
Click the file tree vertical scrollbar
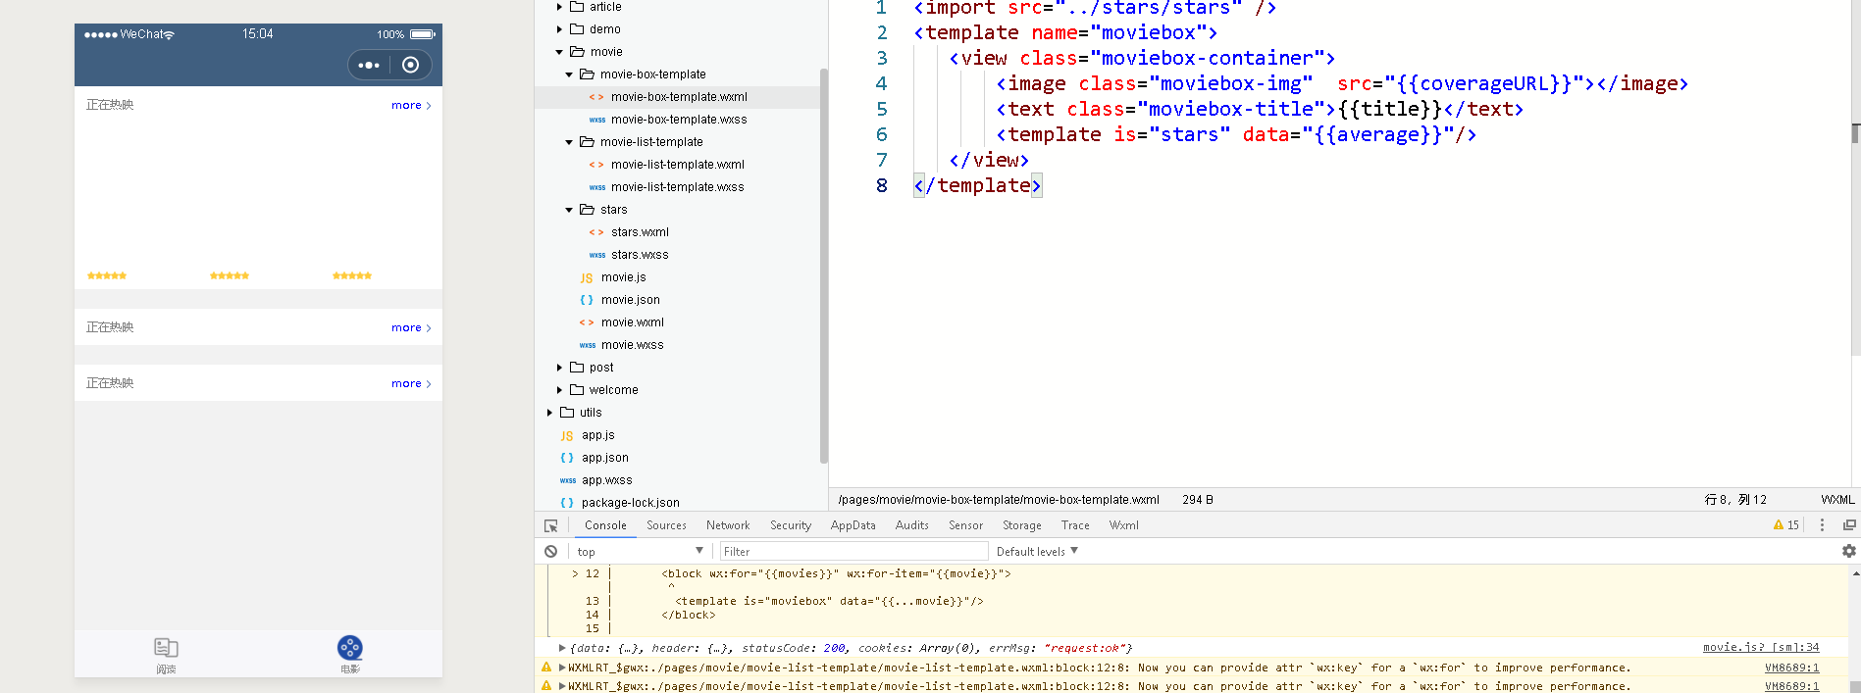pos(824,265)
